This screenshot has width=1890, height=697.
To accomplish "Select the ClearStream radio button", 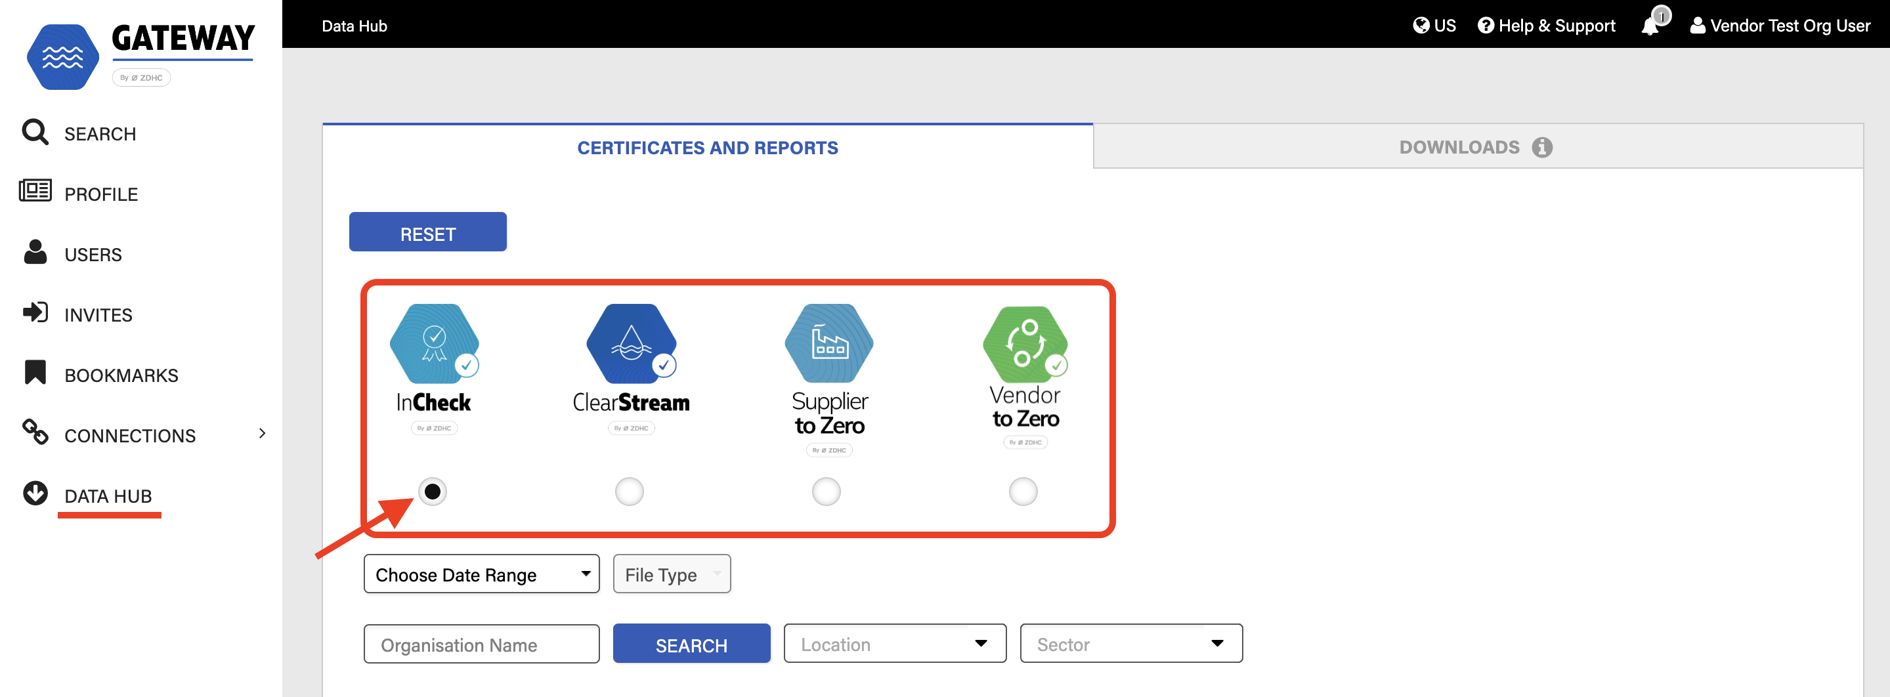I will coord(630,492).
